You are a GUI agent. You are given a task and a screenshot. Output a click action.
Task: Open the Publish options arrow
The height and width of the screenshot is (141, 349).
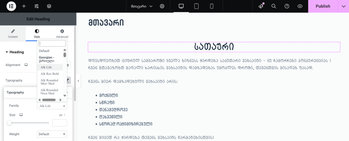click(343, 6)
